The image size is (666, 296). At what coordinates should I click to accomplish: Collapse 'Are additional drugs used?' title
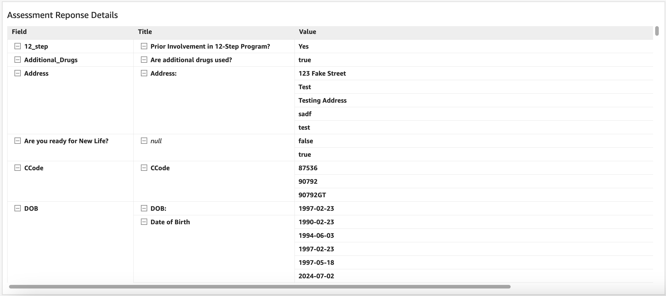tap(144, 60)
